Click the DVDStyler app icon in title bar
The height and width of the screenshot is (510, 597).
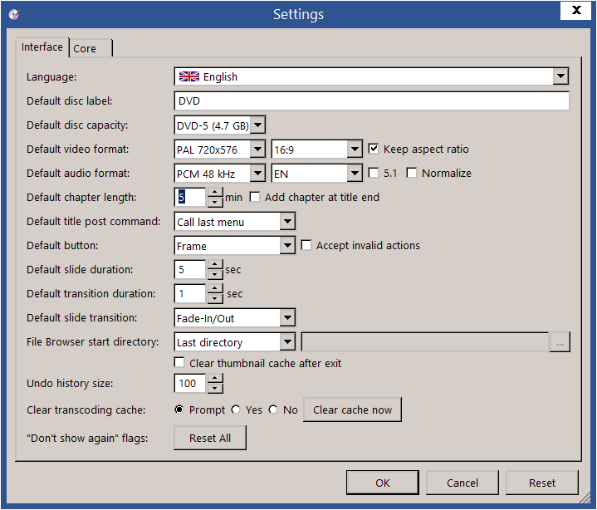click(x=14, y=14)
